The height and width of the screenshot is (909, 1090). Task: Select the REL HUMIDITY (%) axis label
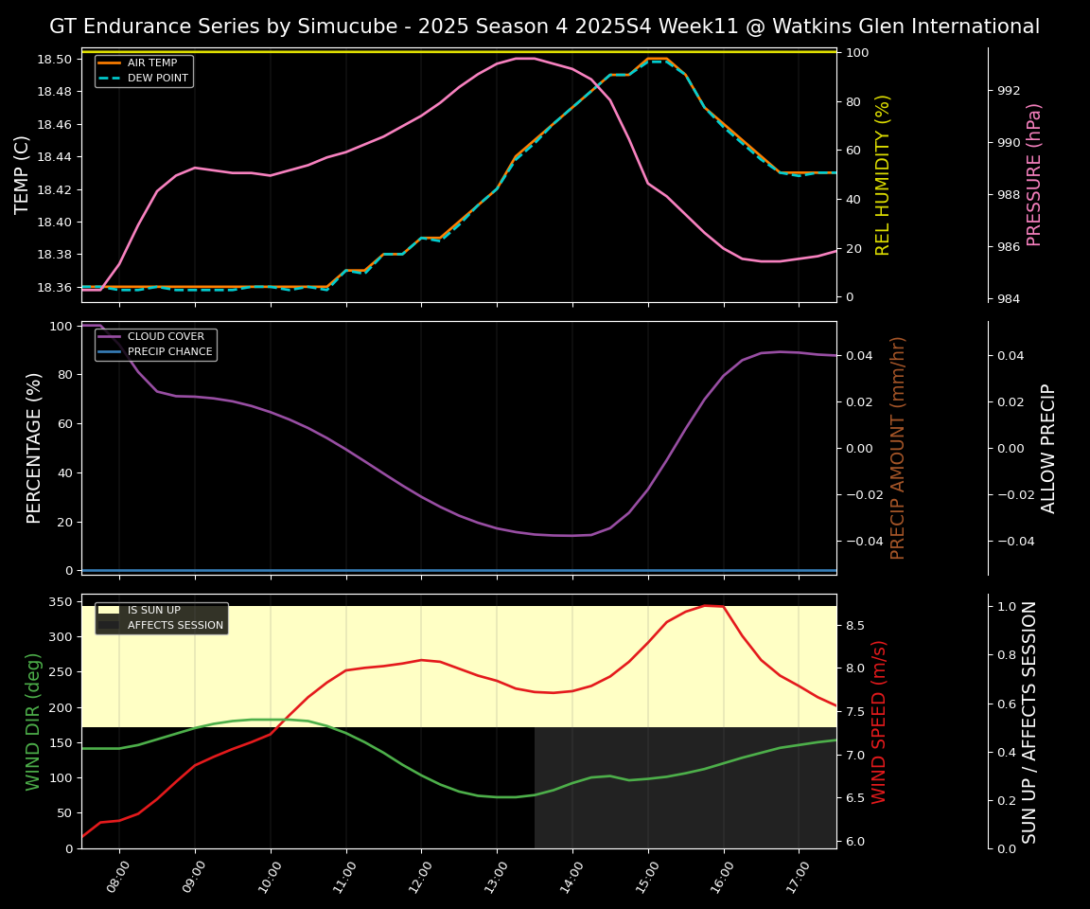coord(884,175)
